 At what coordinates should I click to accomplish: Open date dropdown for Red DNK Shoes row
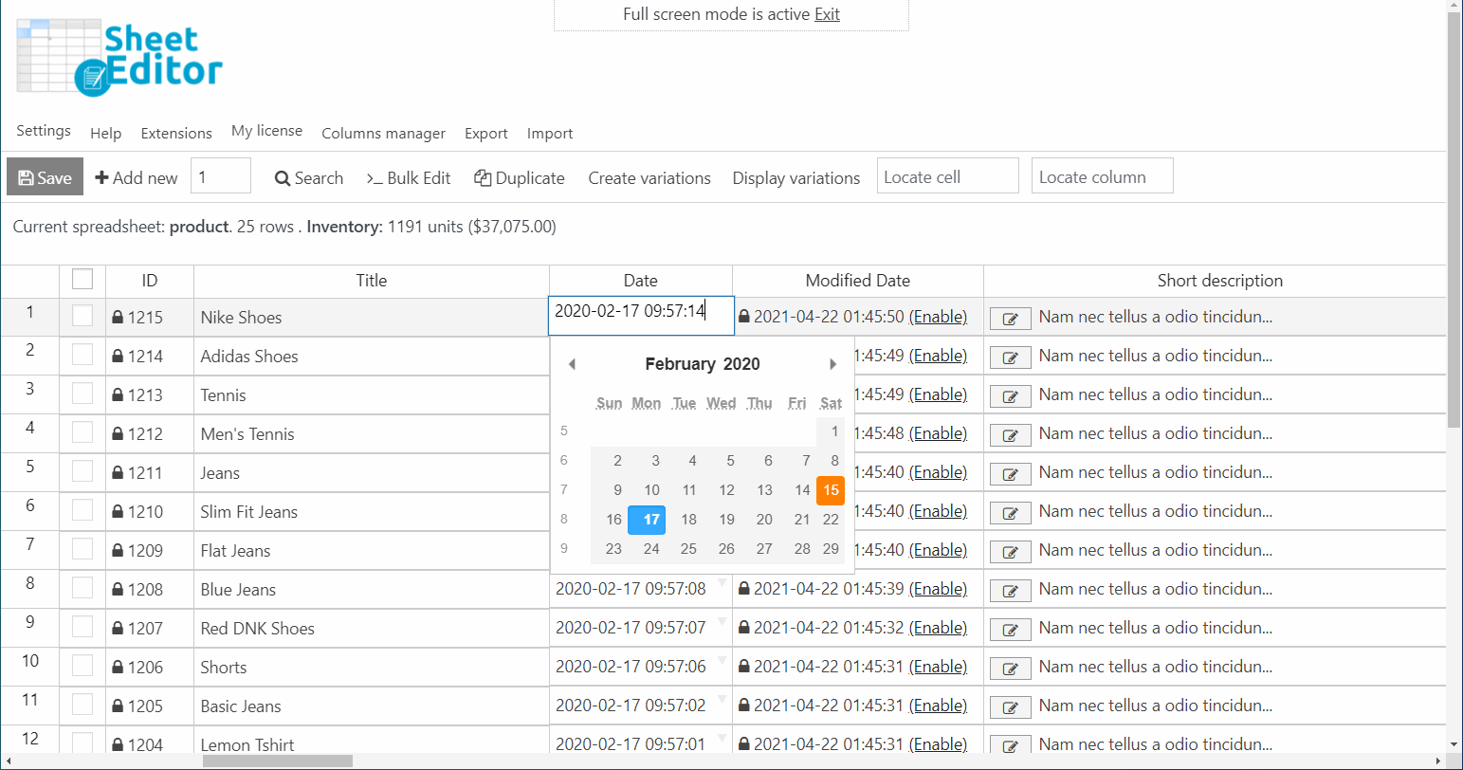tap(722, 621)
